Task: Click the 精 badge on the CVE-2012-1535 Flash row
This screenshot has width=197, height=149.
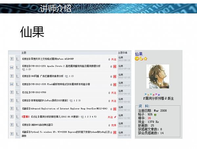Action: (115, 85)
